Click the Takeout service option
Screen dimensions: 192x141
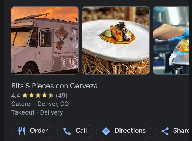click(23, 112)
